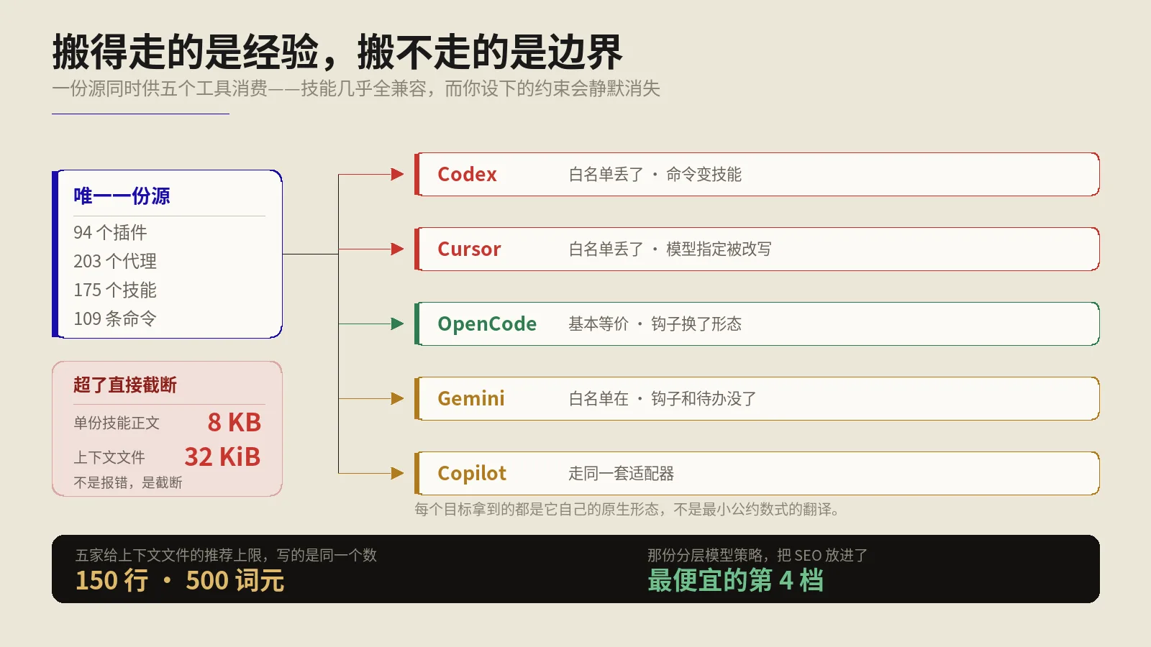
Task: Select the line 175 个技能
Action: pyautogui.click(x=115, y=290)
